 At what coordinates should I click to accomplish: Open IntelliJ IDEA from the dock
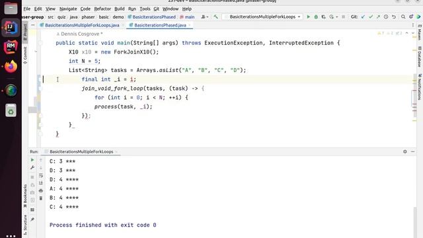click(11, 28)
